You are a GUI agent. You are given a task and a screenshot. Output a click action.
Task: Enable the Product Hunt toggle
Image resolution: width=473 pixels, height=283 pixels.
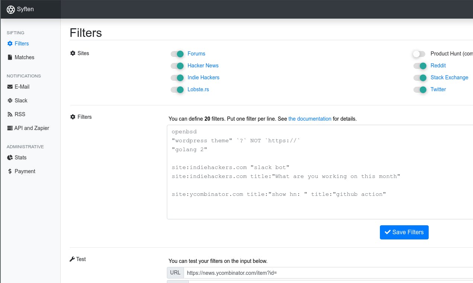[x=419, y=54]
